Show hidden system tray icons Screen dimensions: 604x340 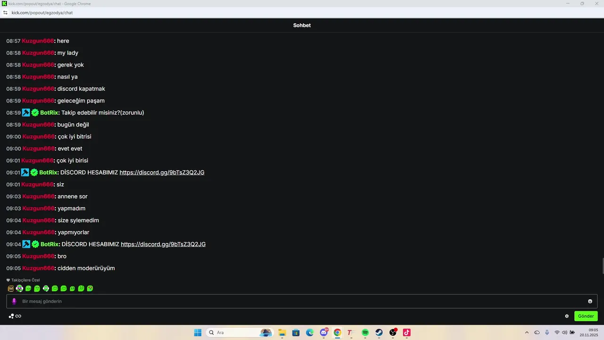click(x=527, y=332)
